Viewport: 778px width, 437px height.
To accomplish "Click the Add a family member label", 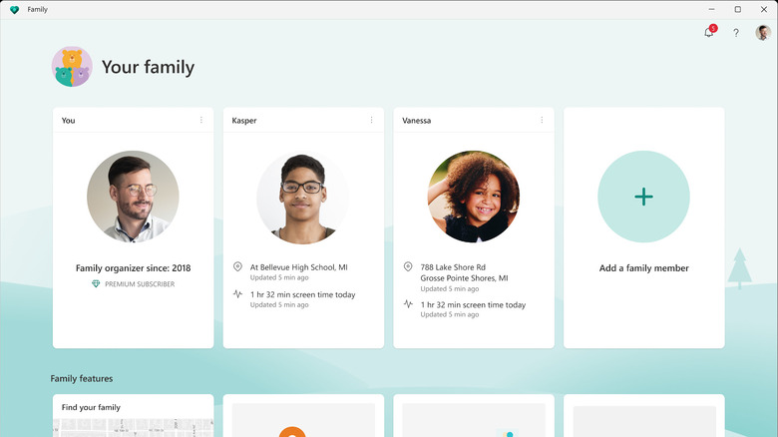I will [643, 268].
